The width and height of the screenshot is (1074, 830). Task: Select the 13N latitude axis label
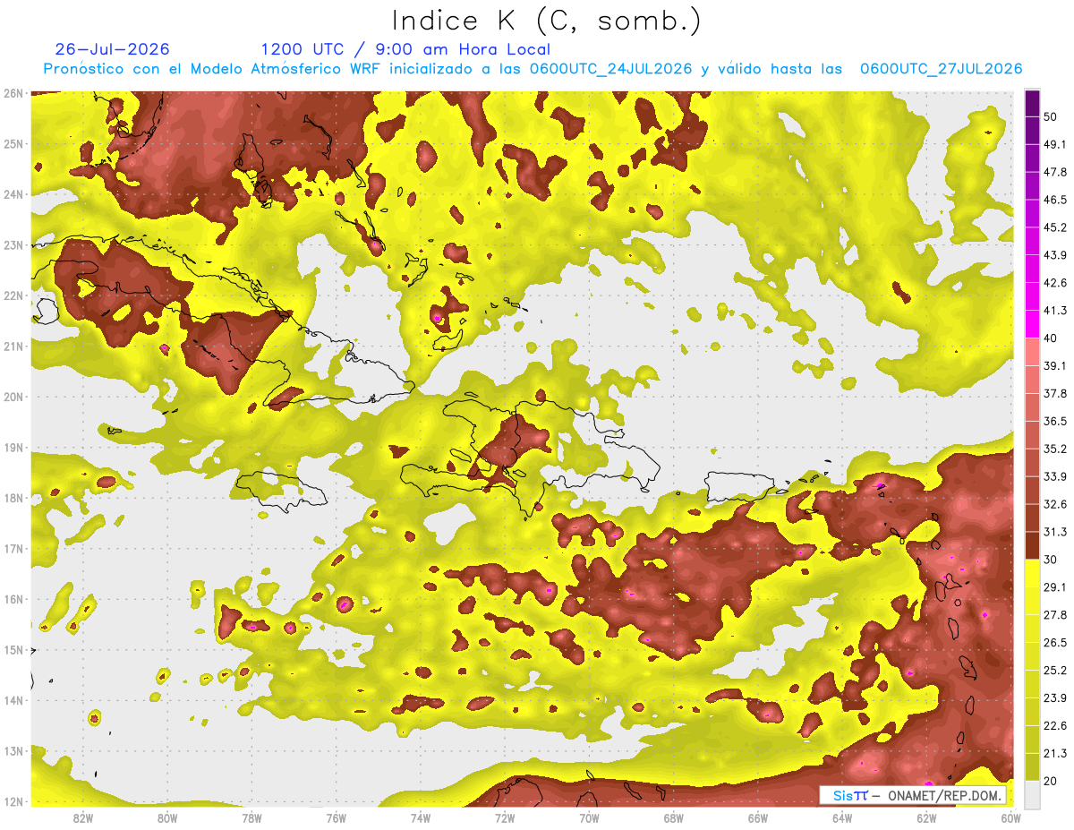click(x=13, y=750)
